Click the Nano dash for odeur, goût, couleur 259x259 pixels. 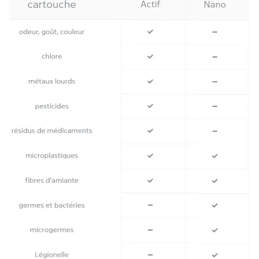[x=215, y=32]
